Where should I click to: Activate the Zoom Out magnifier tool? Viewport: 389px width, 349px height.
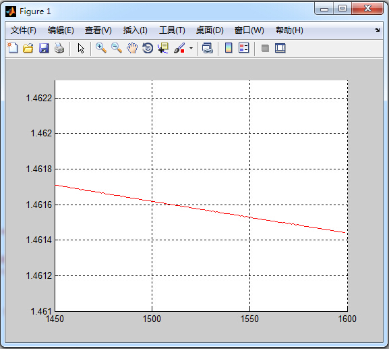117,48
